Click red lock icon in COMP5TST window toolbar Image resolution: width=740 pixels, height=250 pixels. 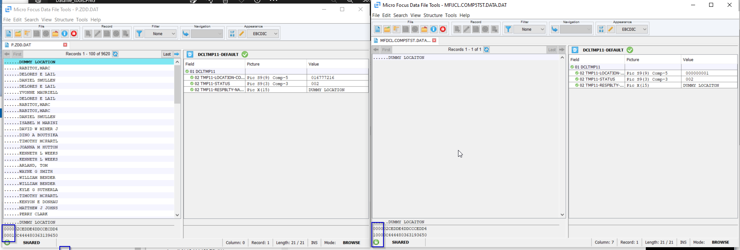point(443,29)
